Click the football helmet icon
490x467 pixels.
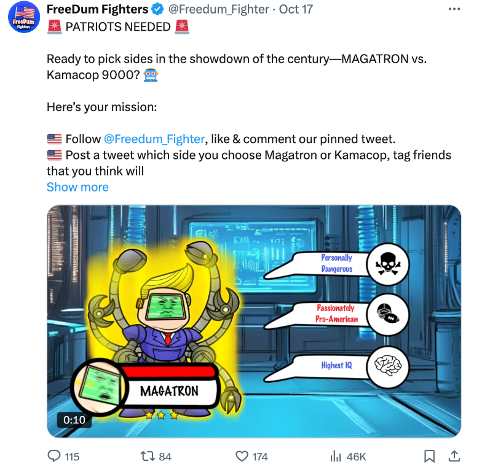387,314
